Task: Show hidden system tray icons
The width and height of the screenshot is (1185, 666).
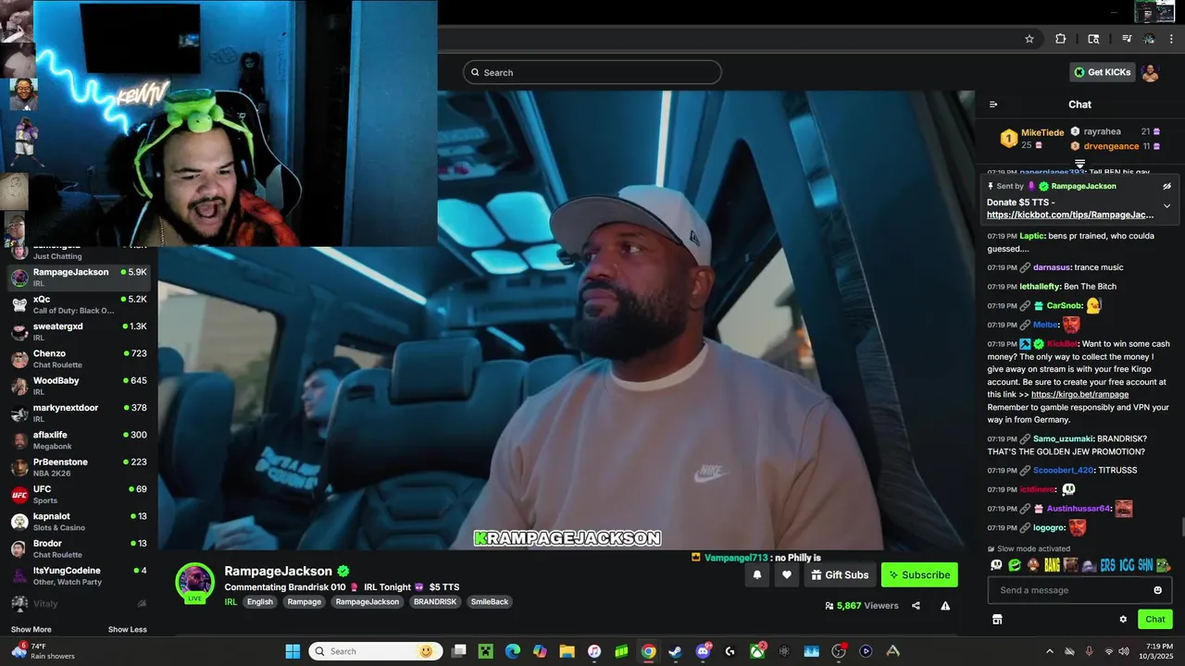Action: tap(1049, 651)
